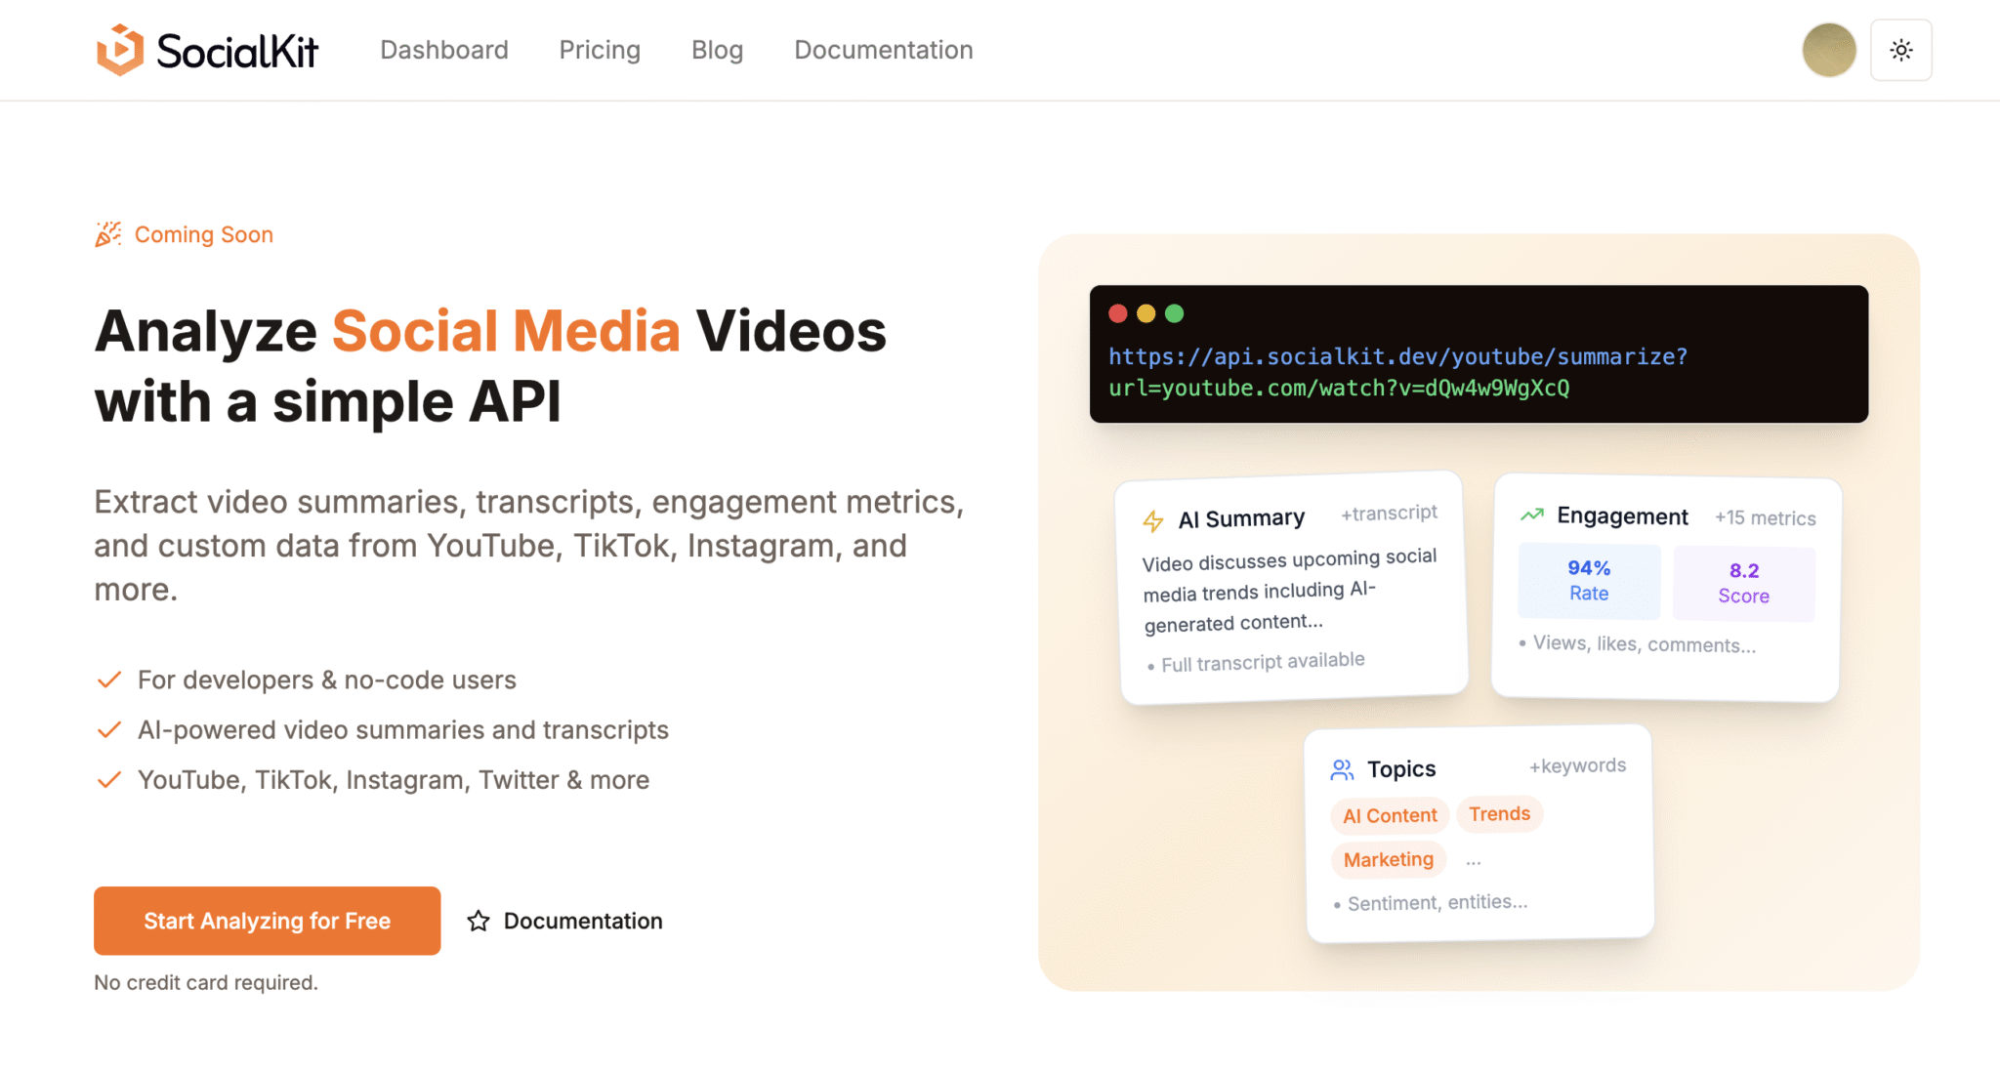This screenshot has width=2000, height=1071.
Task: Click the lightning icon on AI Summary card
Action: pos(1154,520)
